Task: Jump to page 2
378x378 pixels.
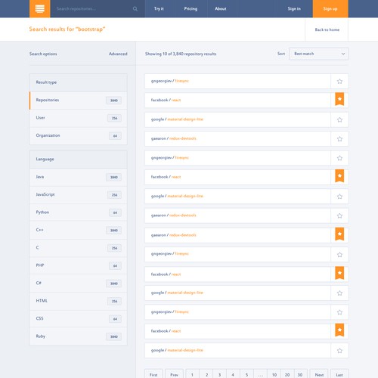Action: pyautogui.click(x=206, y=374)
